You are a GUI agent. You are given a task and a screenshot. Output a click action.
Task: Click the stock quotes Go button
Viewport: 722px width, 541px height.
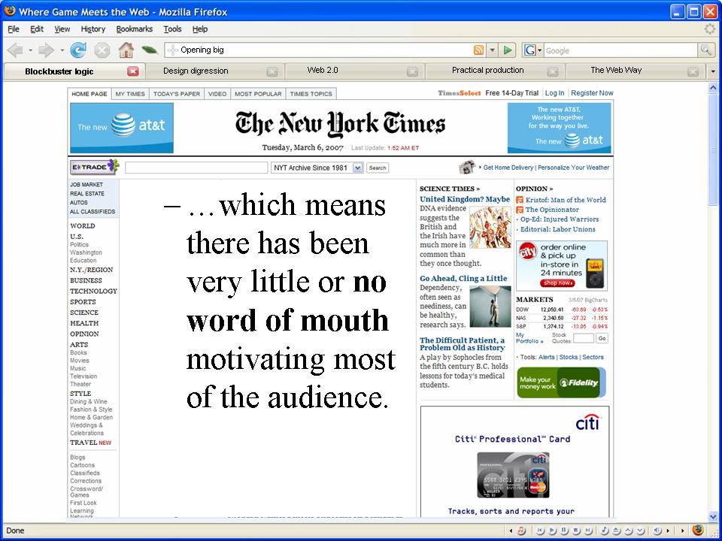point(602,339)
